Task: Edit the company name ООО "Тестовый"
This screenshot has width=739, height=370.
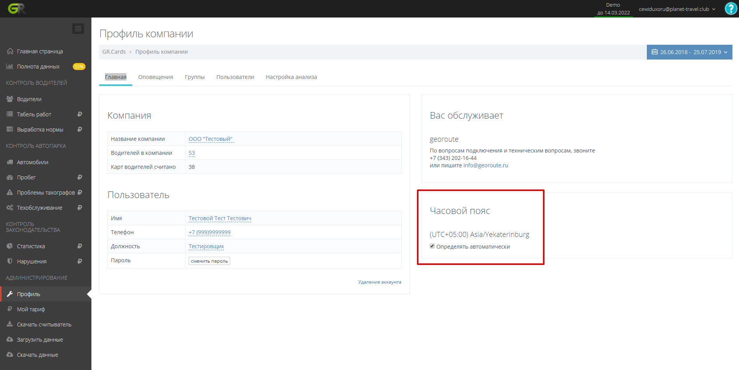Action: pos(210,139)
